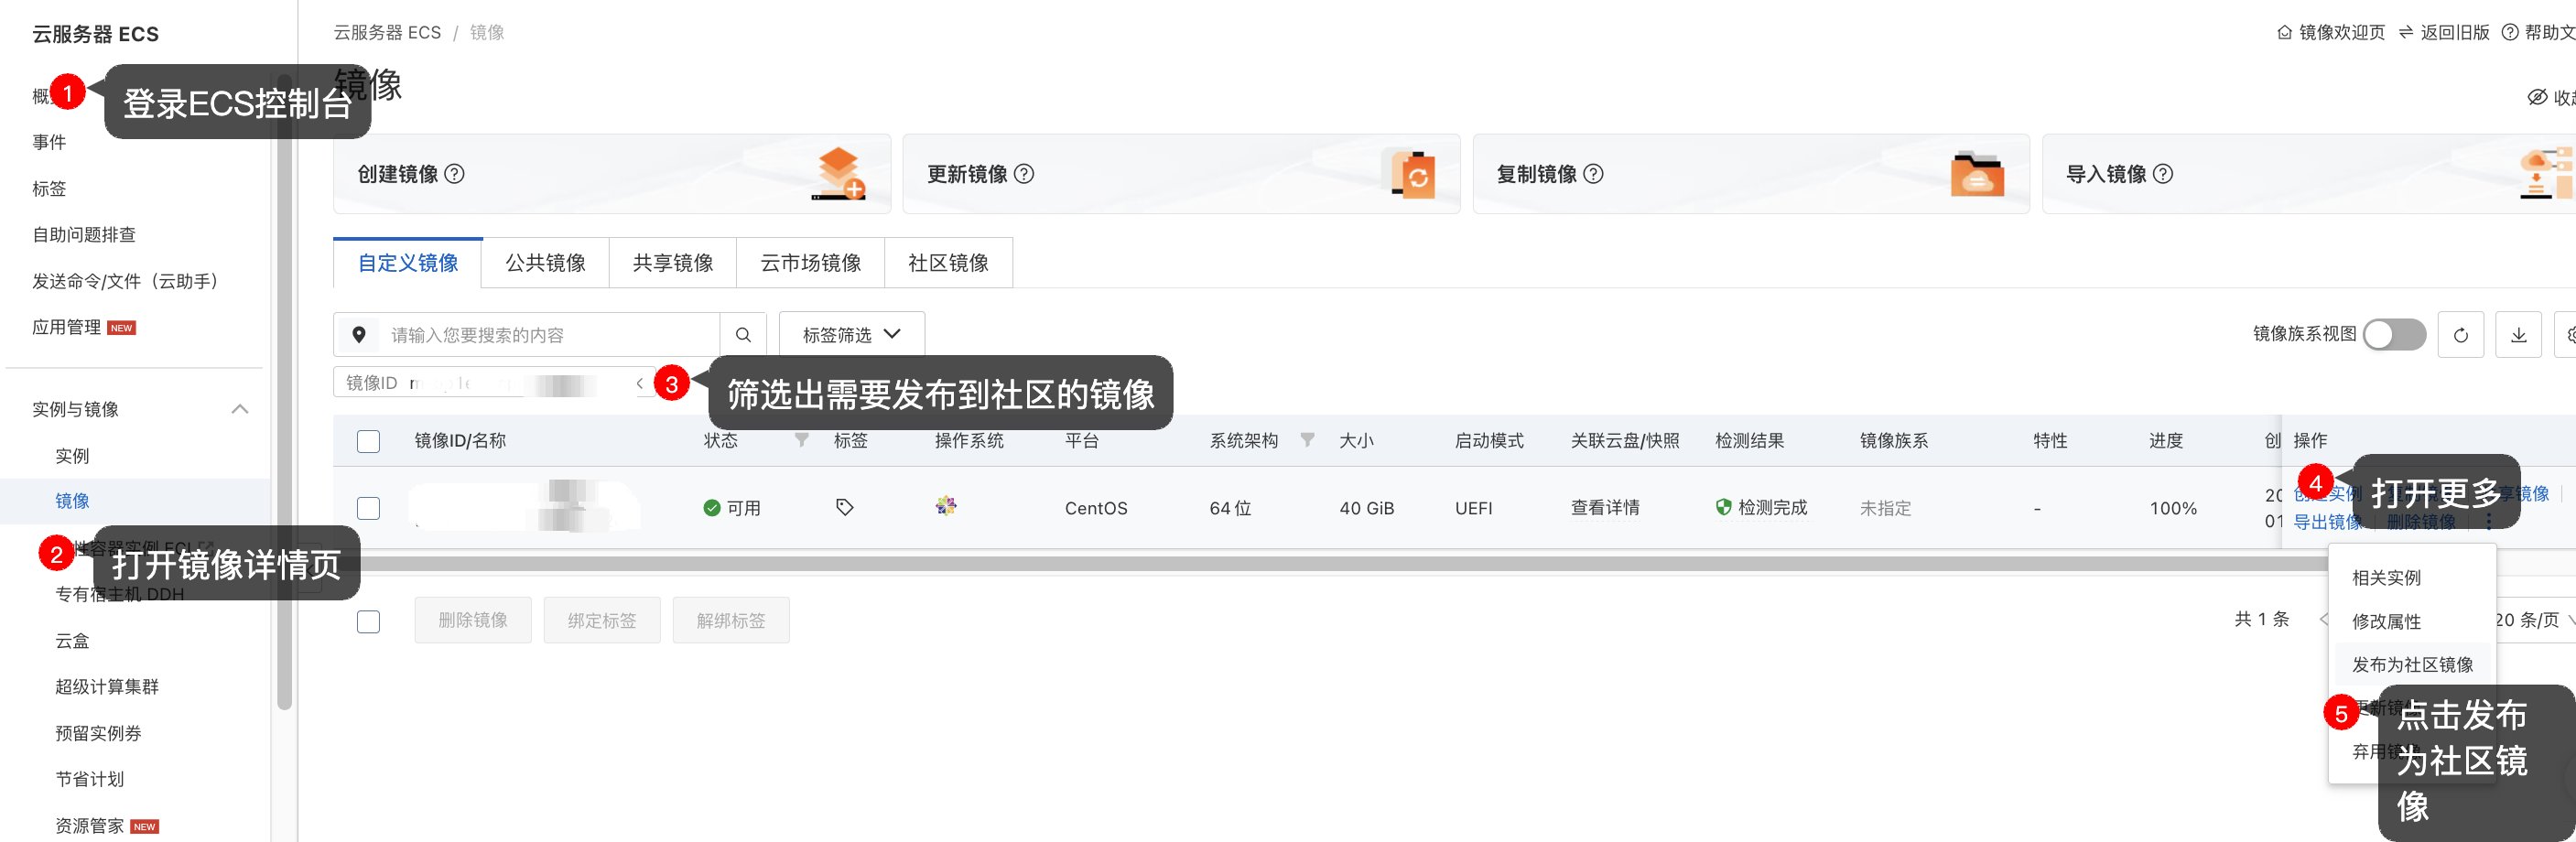Check the CentOS image row checkbox
The image size is (2576, 842).
[x=368, y=508]
